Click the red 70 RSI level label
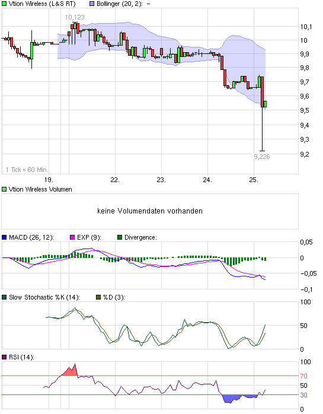The width and height of the screenshot is (323, 414). [x=303, y=376]
